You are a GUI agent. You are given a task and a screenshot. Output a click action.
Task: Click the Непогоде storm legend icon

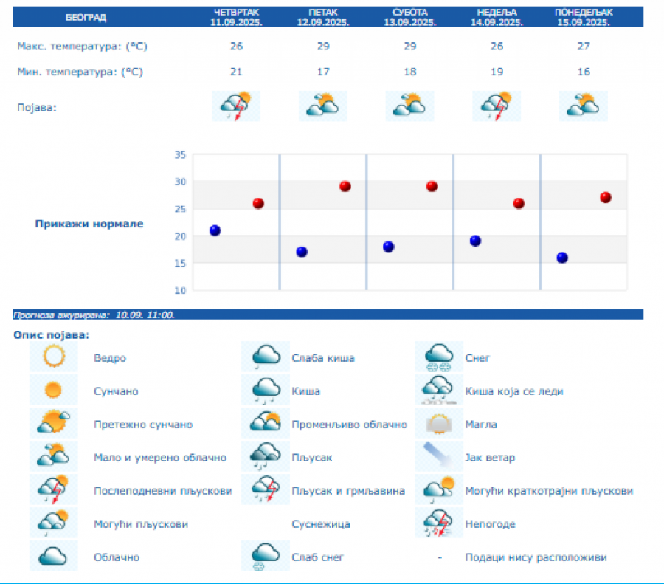pos(439,524)
